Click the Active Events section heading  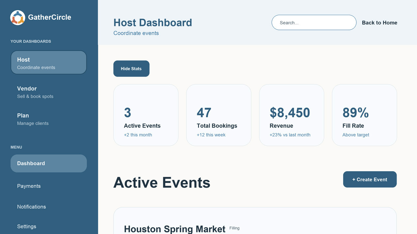tap(162, 182)
